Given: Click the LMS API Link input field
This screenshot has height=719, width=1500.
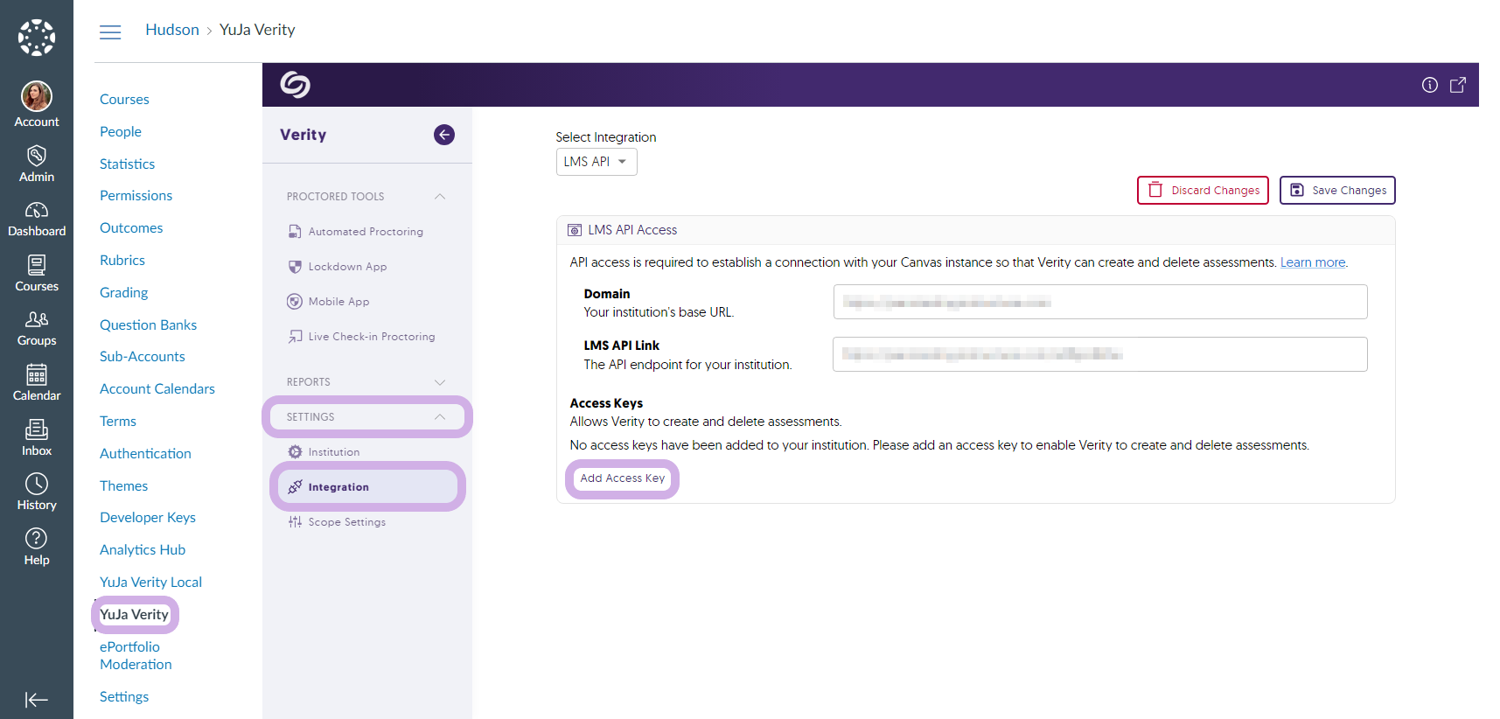Looking at the screenshot, I should 1100,354.
